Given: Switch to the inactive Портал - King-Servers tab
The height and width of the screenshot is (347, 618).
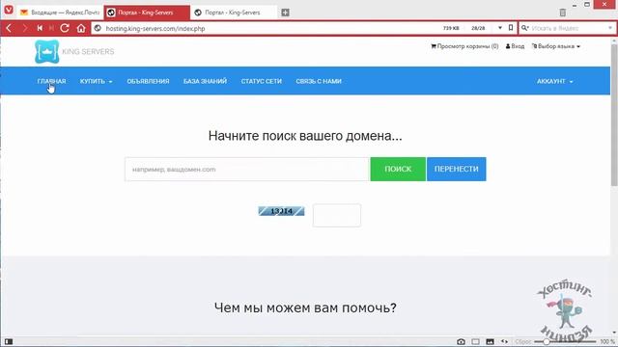Looking at the screenshot, I should (x=233, y=13).
